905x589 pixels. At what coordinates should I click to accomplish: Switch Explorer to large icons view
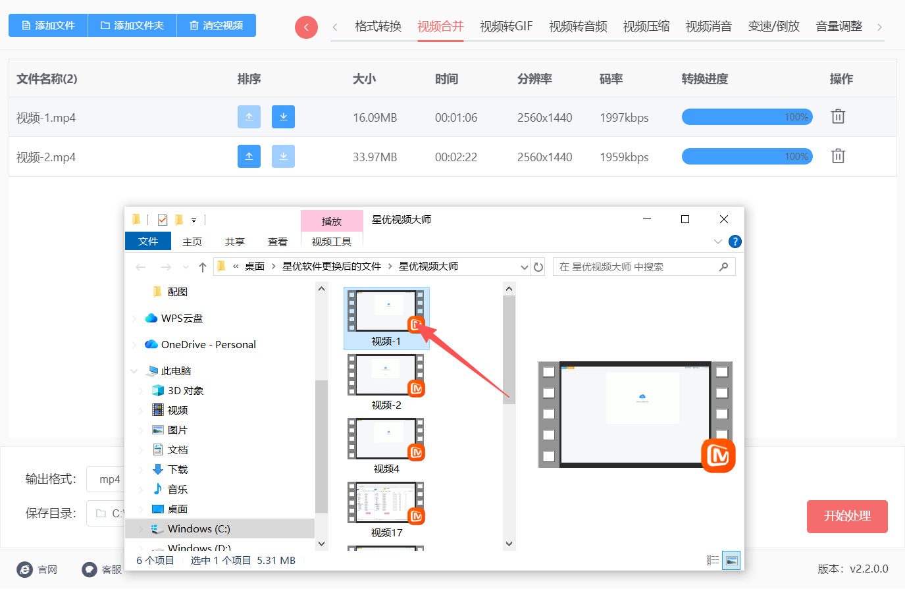[x=731, y=560]
